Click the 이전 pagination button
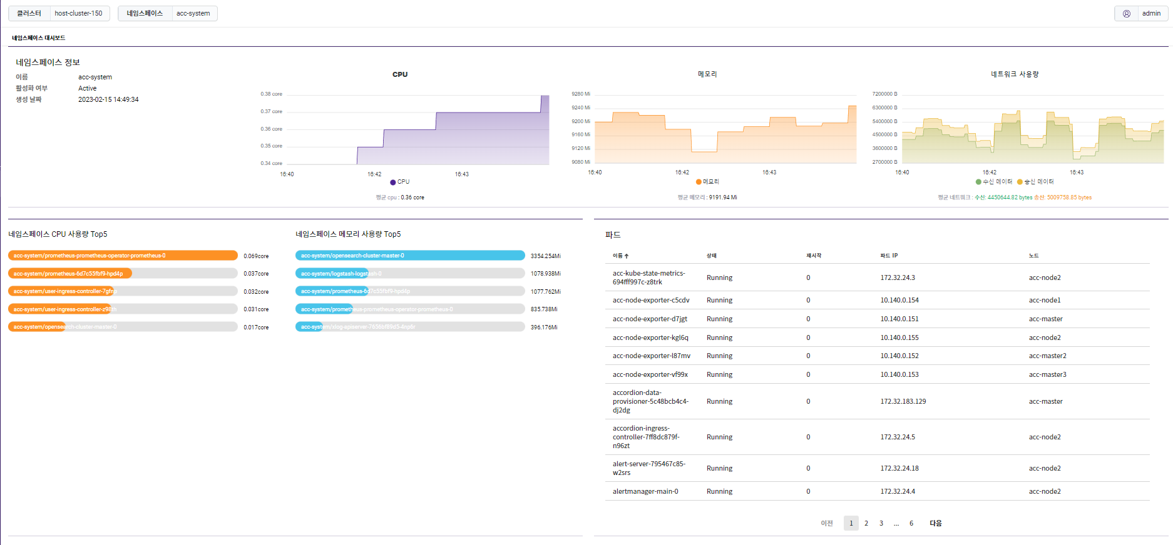This screenshot has height=545, width=1173. [x=827, y=523]
